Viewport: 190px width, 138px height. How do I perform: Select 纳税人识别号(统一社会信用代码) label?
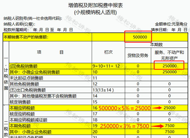(x=33, y=18)
